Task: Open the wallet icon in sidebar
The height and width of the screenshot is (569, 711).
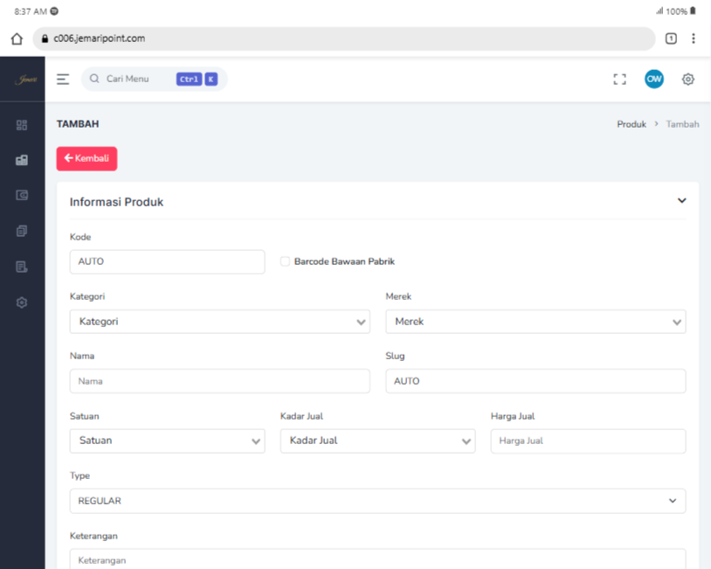Action: click(x=22, y=195)
